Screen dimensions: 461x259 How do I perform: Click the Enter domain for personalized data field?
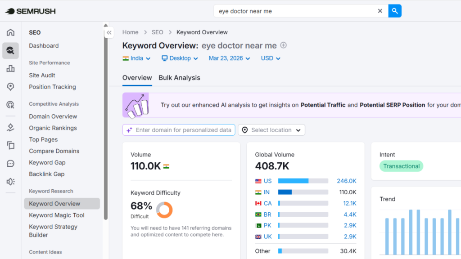coord(179,130)
